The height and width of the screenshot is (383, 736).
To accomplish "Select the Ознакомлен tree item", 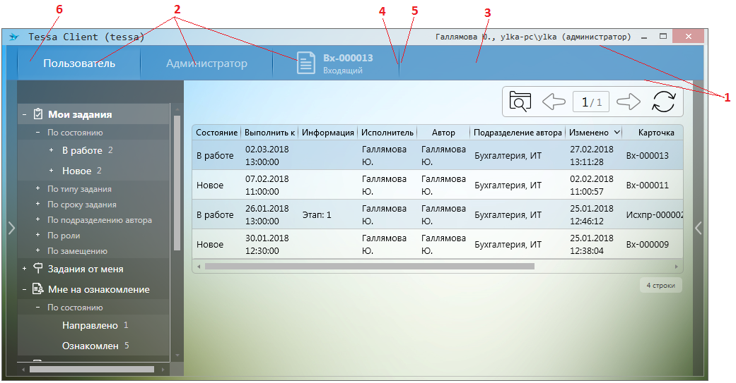I will click(x=90, y=346).
